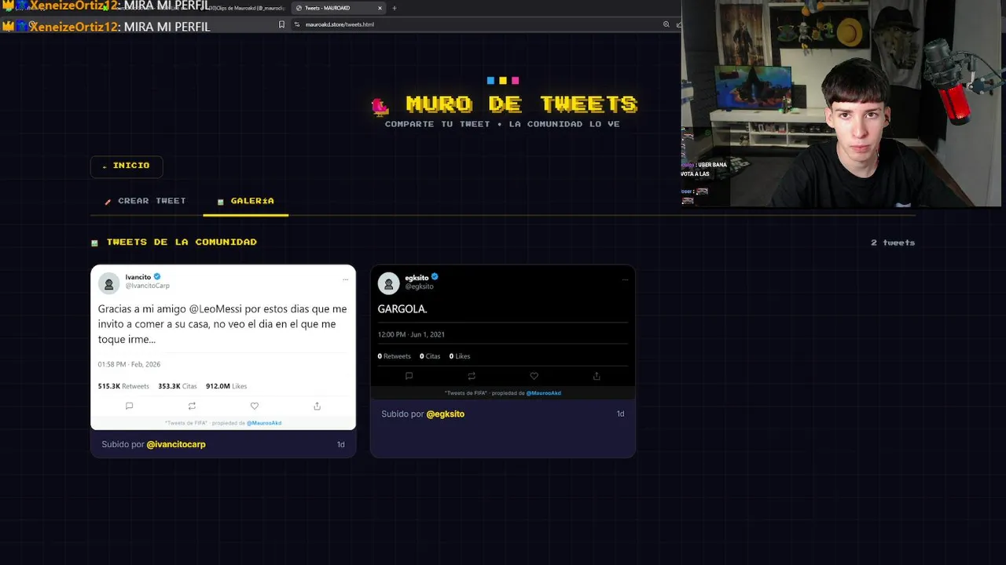Click egksito's profile avatar
This screenshot has width=1006, height=565.
(389, 284)
